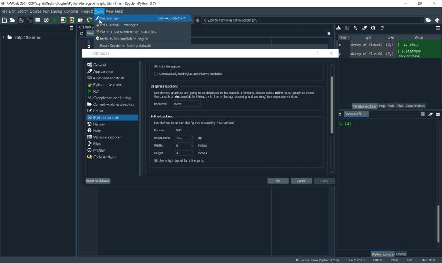Click the green run file icon

tap(55, 20)
